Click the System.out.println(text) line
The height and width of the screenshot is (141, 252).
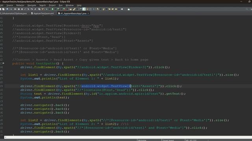[44, 98]
